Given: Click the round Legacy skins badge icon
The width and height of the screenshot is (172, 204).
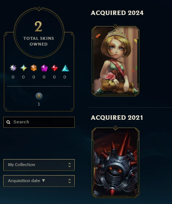Looking at the screenshot, I should [x=39, y=96].
